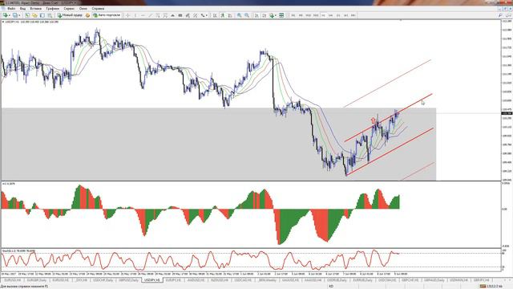Select the Crosshair tool

coord(128,15)
